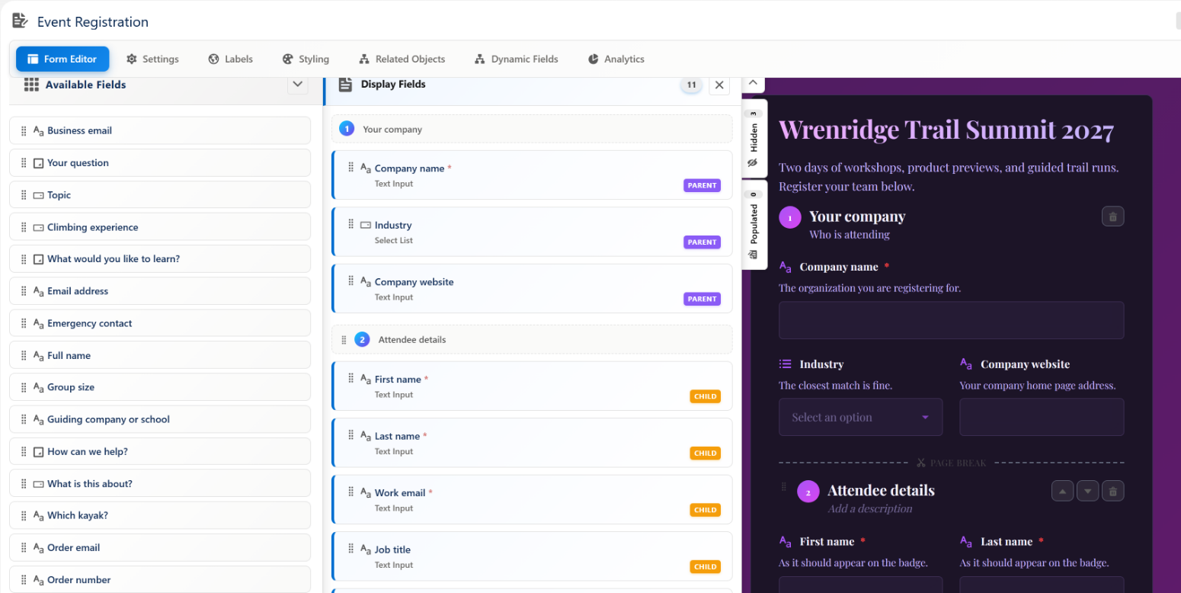Select the What would you like to learn? field

[x=160, y=258]
